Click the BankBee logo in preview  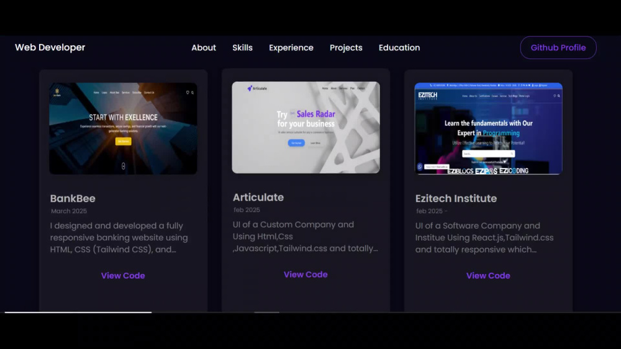57,92
